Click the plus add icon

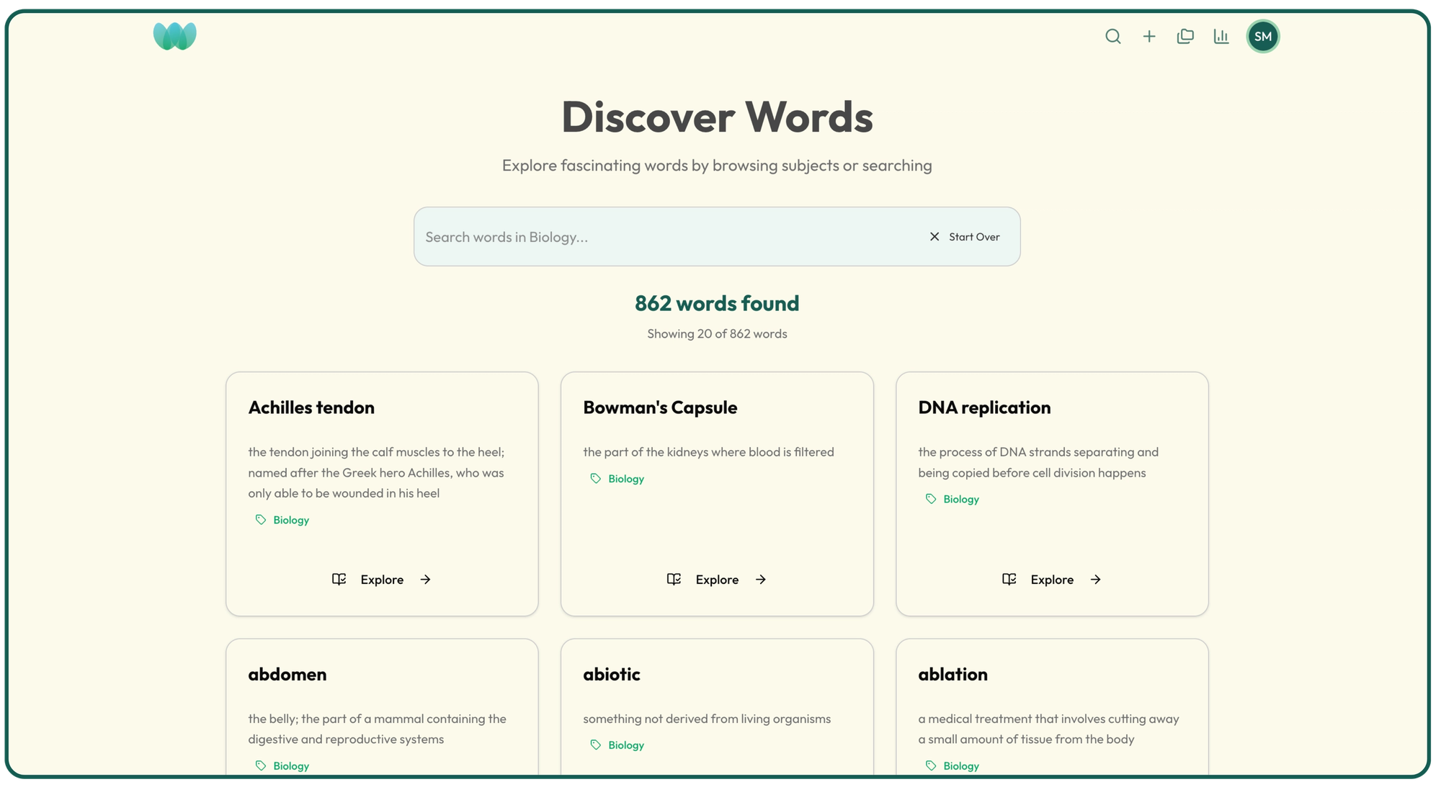(1149, 36)
